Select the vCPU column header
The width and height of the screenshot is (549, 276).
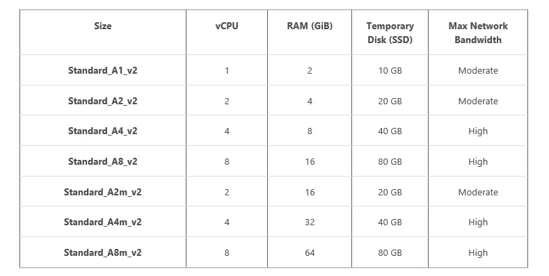point(227,26)
